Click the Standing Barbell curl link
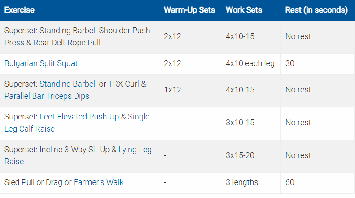Image resolution: width=355 pixels, height=198 pixels. 68,84
